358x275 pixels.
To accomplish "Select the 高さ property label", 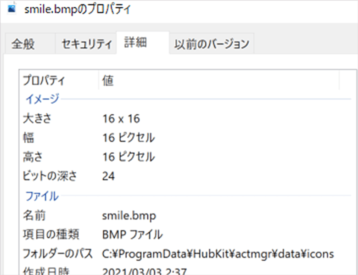I will (x=33, y=157).
